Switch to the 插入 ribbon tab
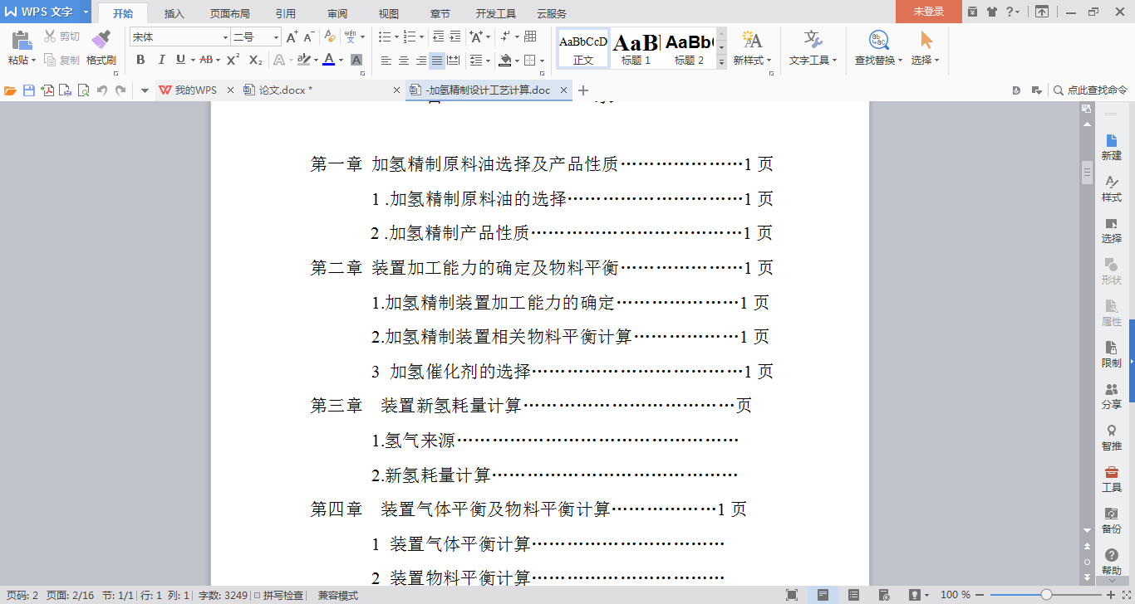This screenshot has height=604, width=1135. tap(174, 13)
